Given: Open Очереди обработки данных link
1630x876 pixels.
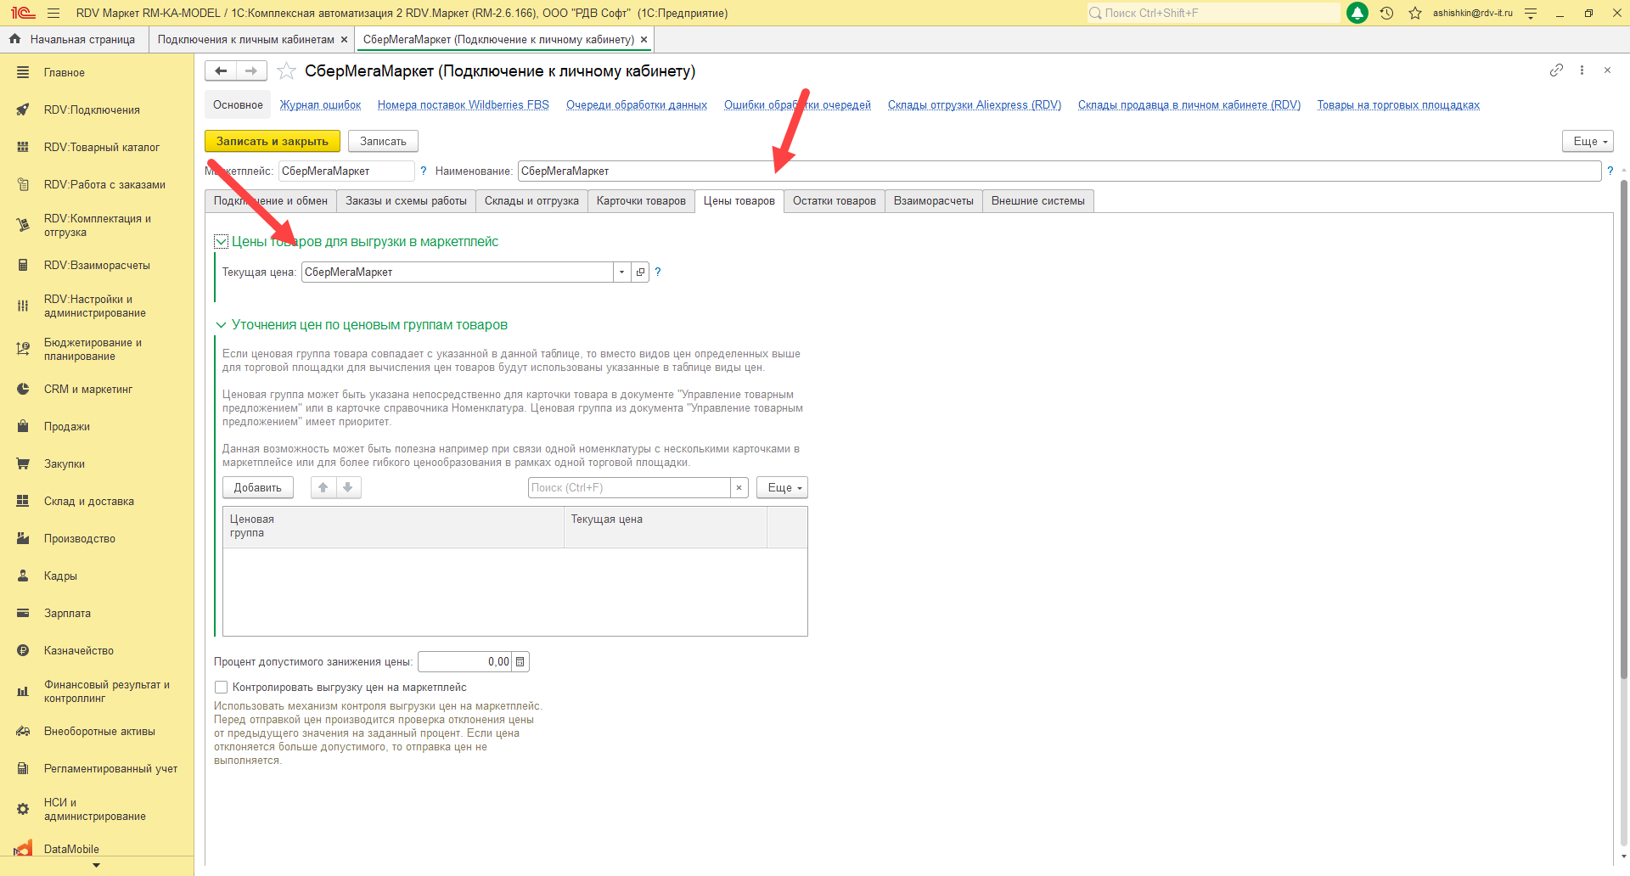Looking at the screenshot, I should pos(637,104).
